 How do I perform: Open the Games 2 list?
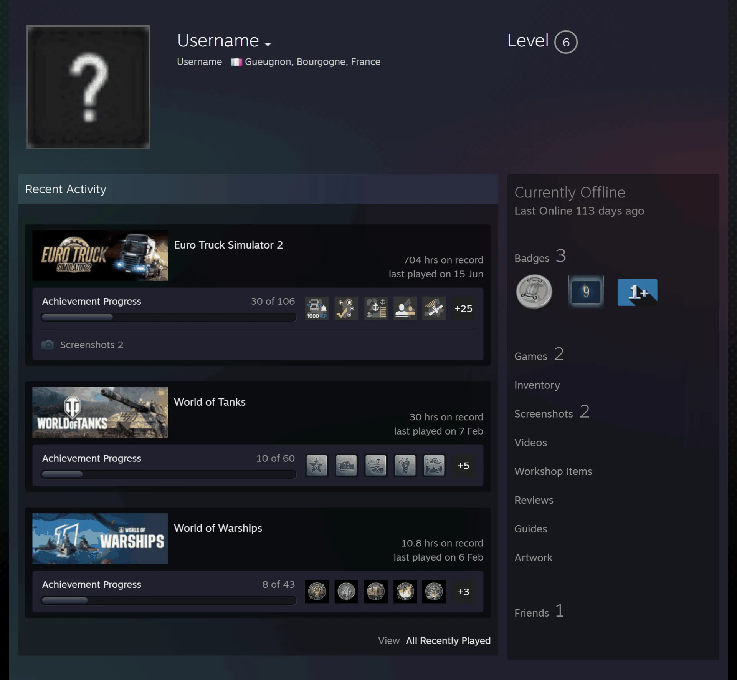coord(539,355)
